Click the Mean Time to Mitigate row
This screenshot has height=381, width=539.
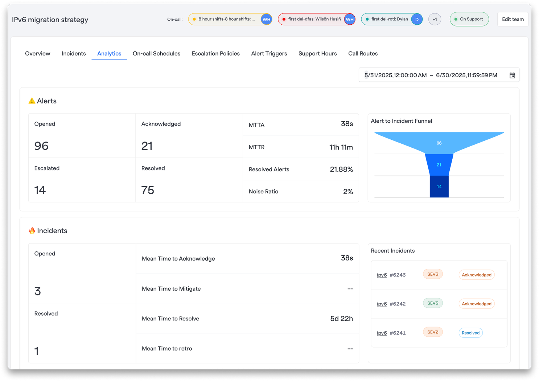[x=247, y=288]
